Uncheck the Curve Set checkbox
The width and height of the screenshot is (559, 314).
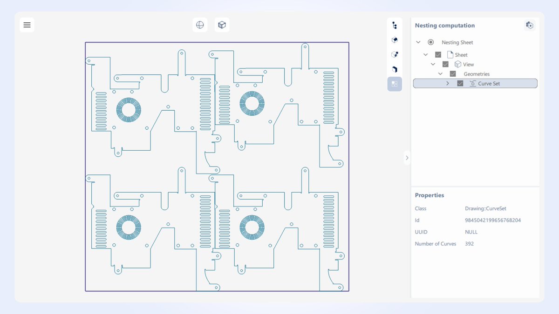click(460, 84)
